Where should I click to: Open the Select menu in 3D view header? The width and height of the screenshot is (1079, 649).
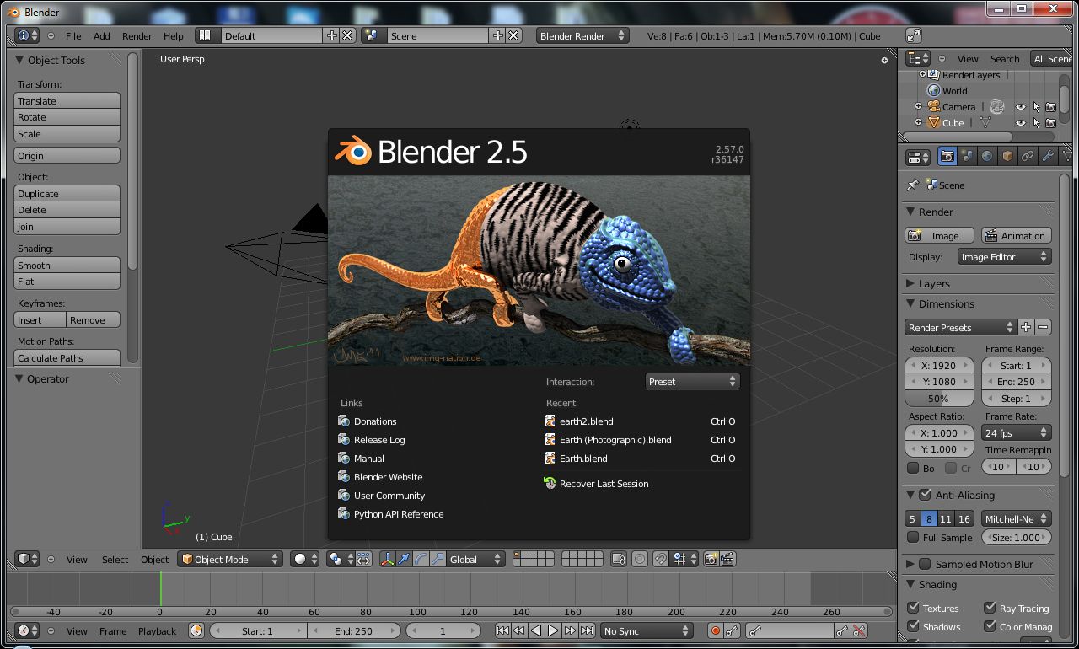click(x=115, y=560)
